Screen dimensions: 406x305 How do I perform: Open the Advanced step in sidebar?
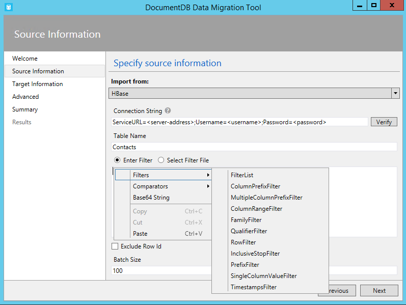(x=25, y=97)
